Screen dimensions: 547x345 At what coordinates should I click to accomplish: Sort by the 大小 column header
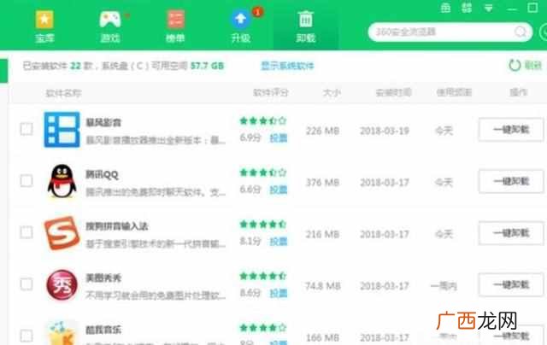pos(332,92)
